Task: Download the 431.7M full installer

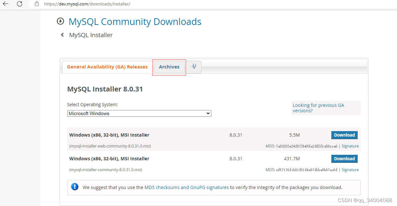Action: tap(344, 159)
